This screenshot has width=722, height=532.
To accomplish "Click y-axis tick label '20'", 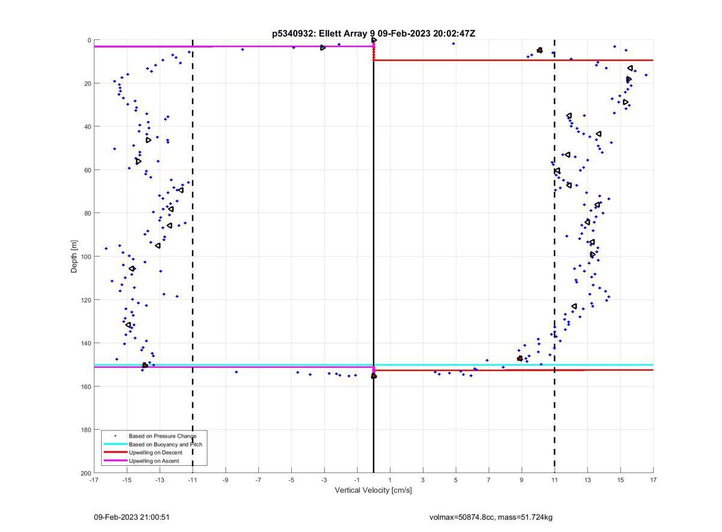I will click(x=88, y=84).
